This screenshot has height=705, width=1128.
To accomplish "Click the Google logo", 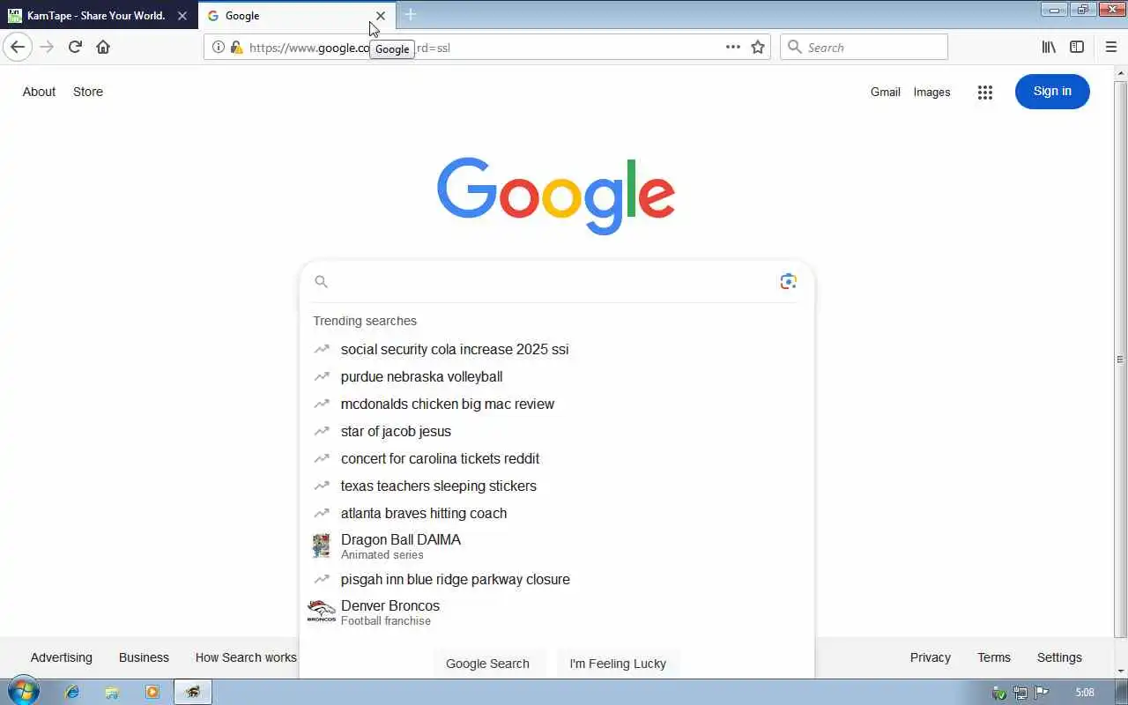I will click(556, 196).
